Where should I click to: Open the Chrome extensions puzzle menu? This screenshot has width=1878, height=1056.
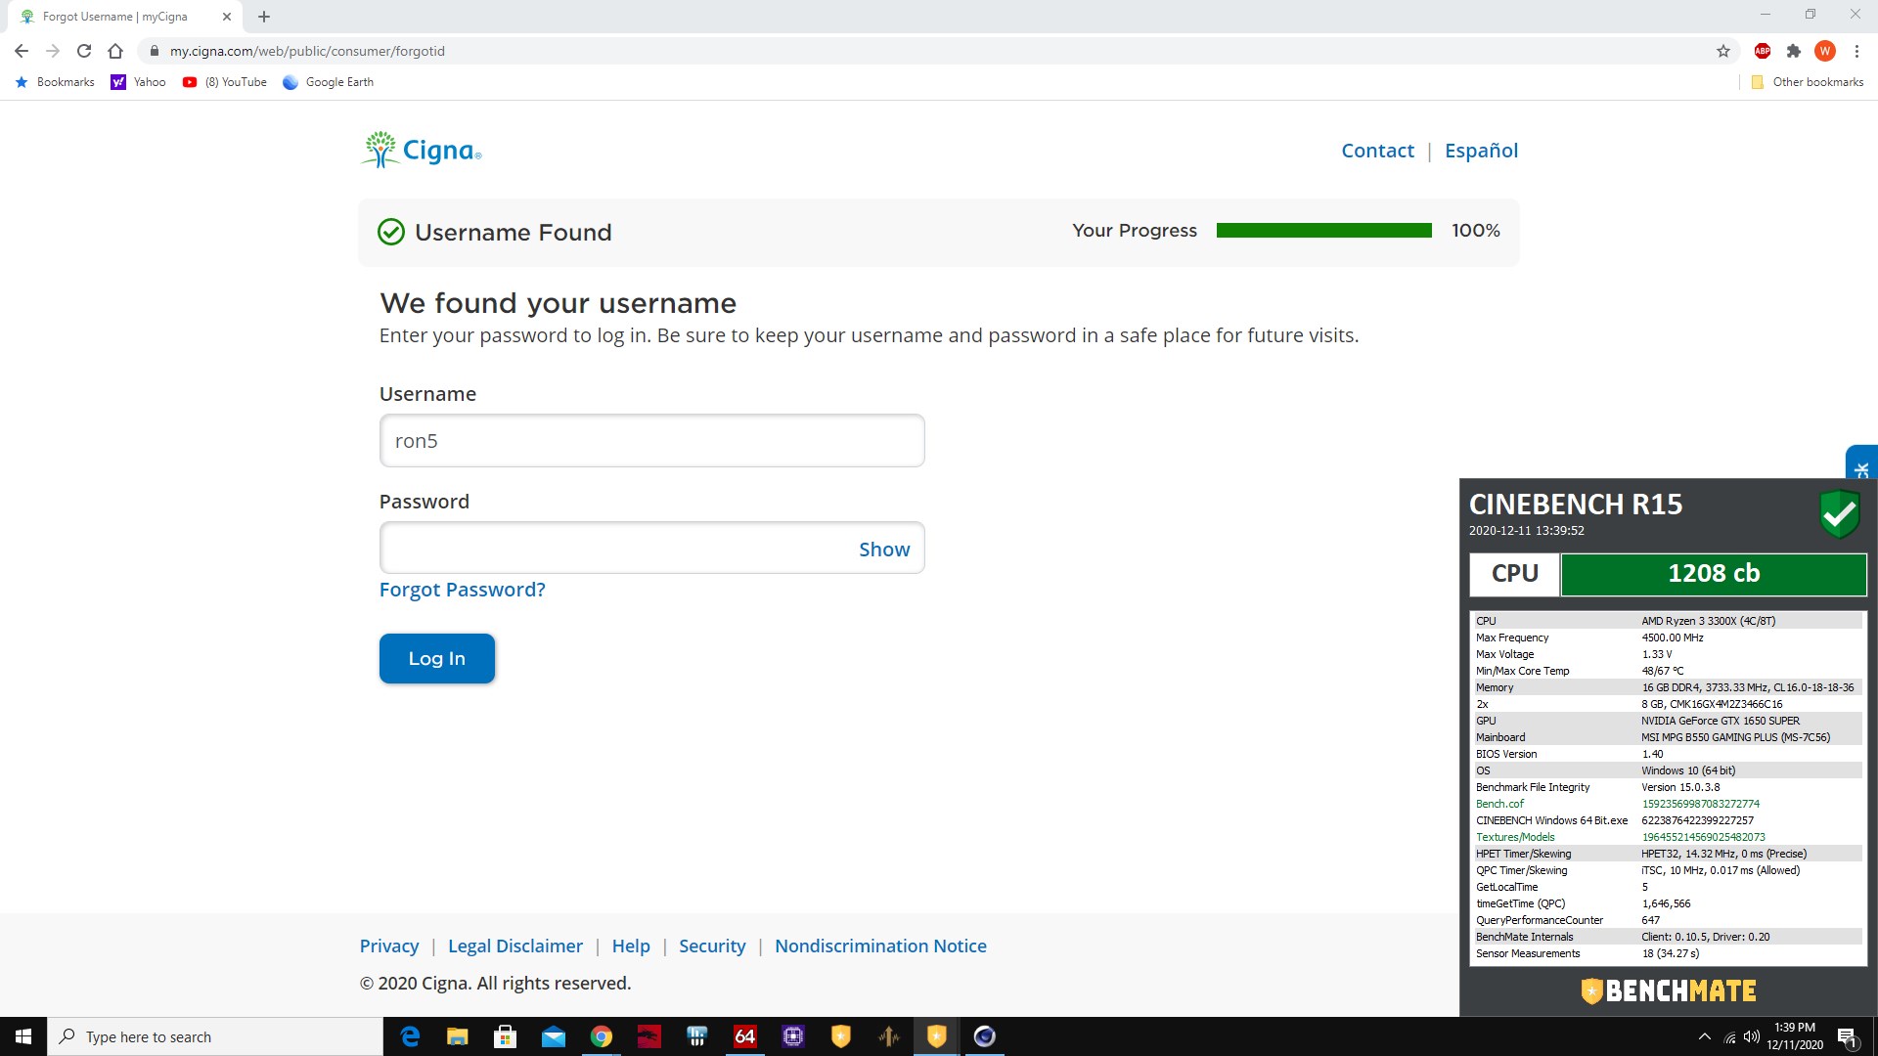(1793, 51)
